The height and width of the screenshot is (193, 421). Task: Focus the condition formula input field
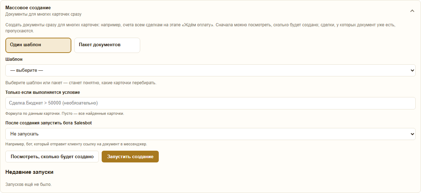point(210,103)
